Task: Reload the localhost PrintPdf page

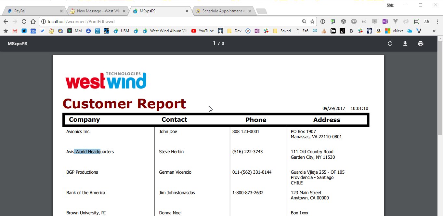Action: click(x=24, y=21)
